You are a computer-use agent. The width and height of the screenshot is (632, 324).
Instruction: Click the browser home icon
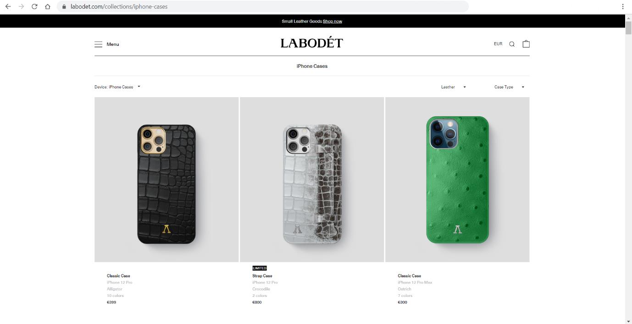tap(48, 6)
